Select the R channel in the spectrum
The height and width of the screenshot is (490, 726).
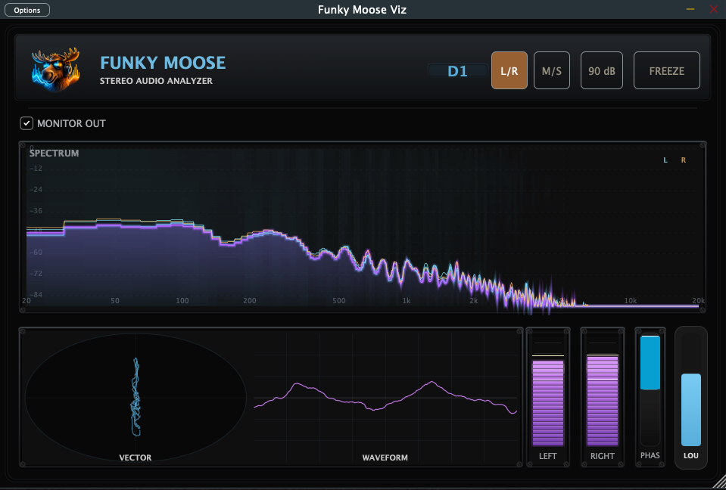[x=683, y=160]
